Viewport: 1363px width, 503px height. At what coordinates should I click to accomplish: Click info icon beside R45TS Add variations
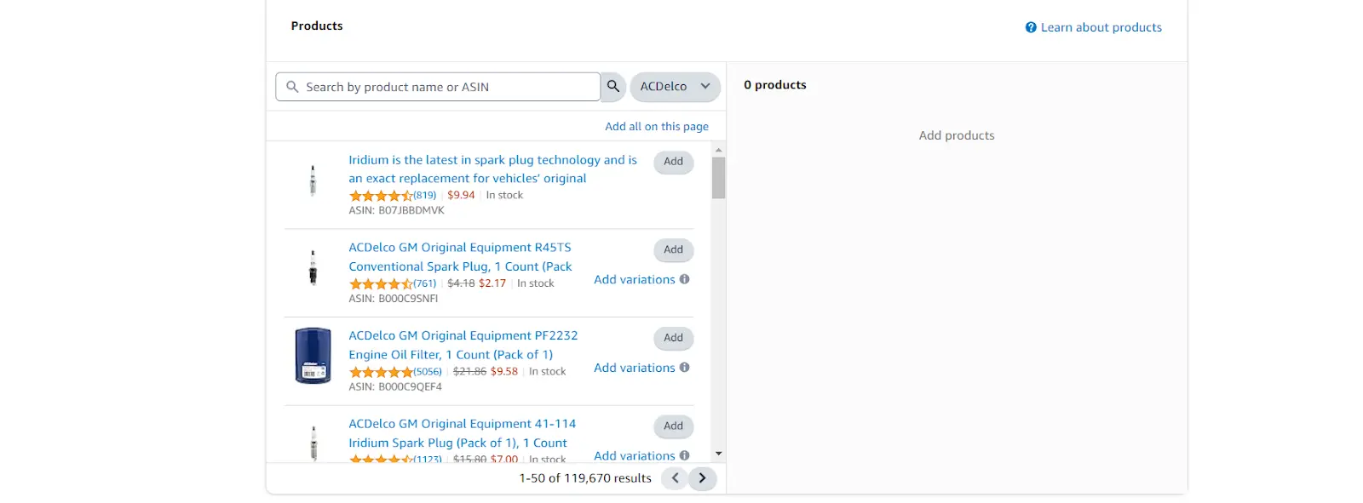coord(685,279)
